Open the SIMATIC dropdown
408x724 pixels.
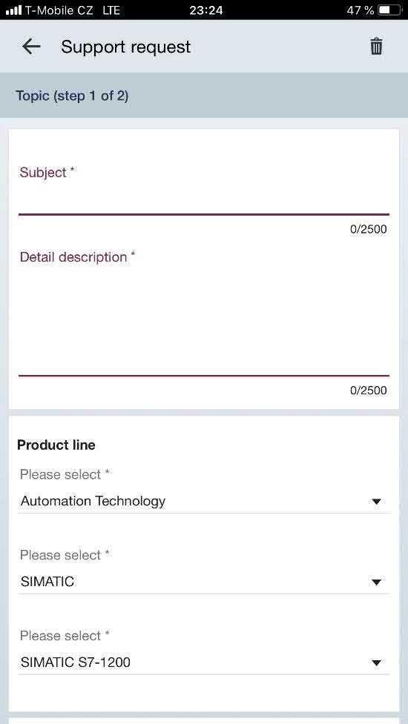204,582
